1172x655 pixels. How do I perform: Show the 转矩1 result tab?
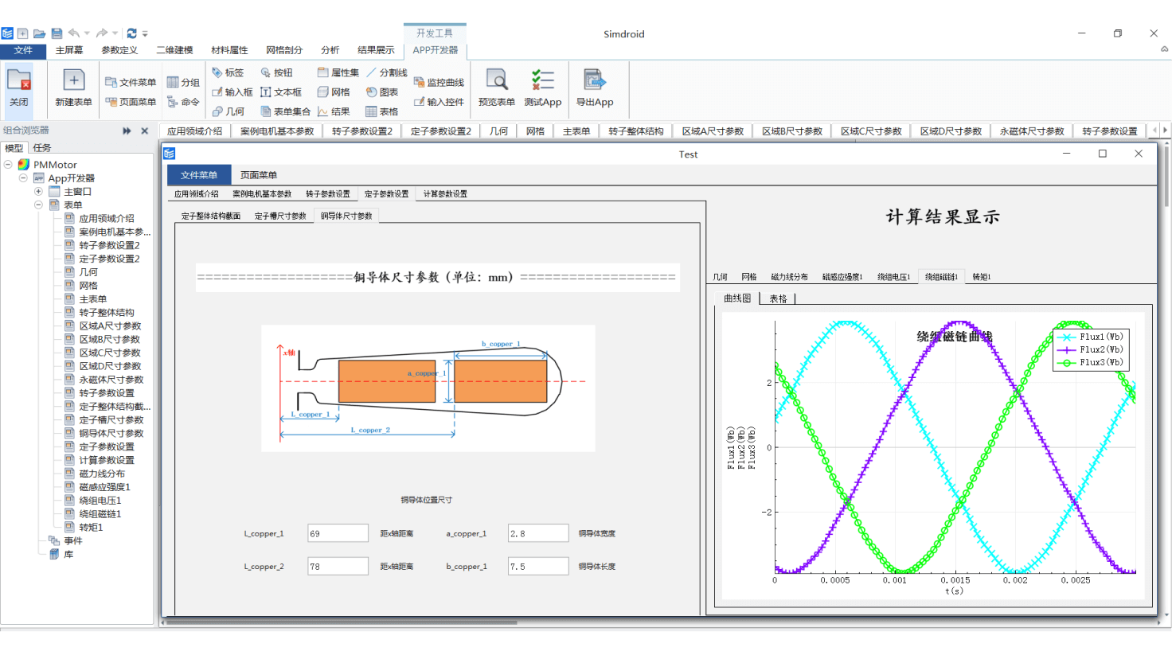point(981,277)
